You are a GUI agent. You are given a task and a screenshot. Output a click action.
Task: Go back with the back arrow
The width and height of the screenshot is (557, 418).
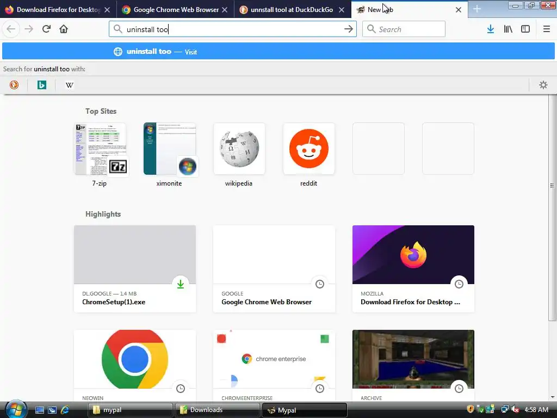(11, 29)
